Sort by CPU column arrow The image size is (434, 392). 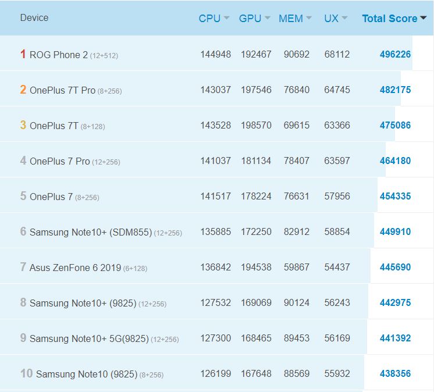(226, 19)
